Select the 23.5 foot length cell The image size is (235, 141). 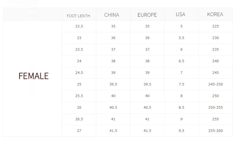[x=79, y=50]
